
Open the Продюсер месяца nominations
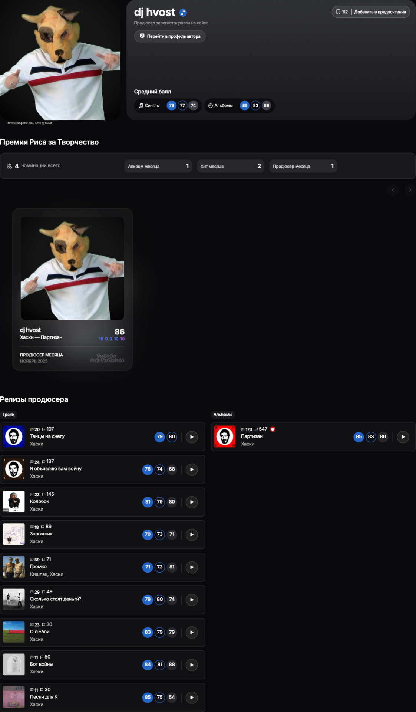[x=303, y=166]
